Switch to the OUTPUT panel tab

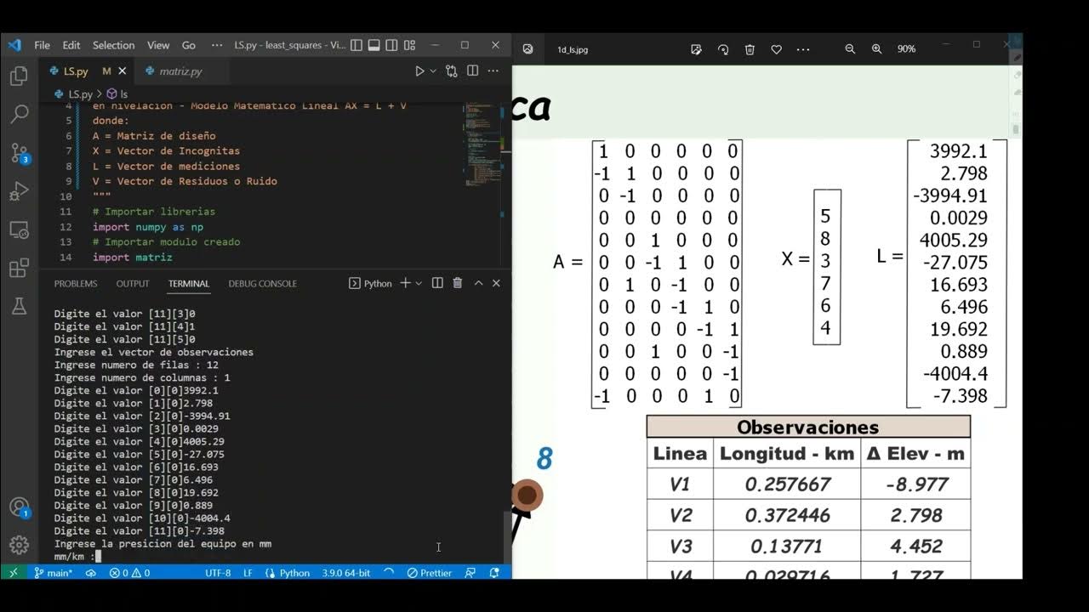(x=133, y=283)
